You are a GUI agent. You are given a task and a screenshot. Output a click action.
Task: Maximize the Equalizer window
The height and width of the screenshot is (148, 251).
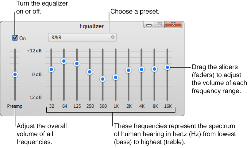pos(159,25)
